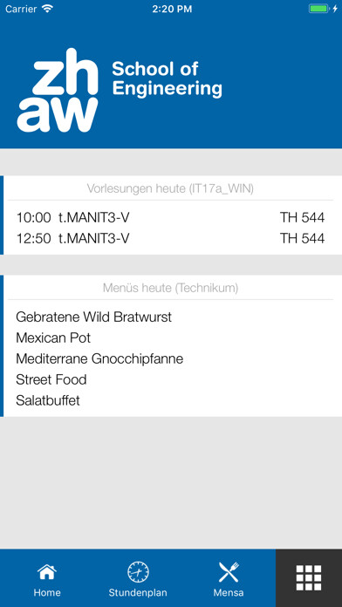342x607 pixels.
Task: Tap the School of Engineering title
Action: pos(167,78)
